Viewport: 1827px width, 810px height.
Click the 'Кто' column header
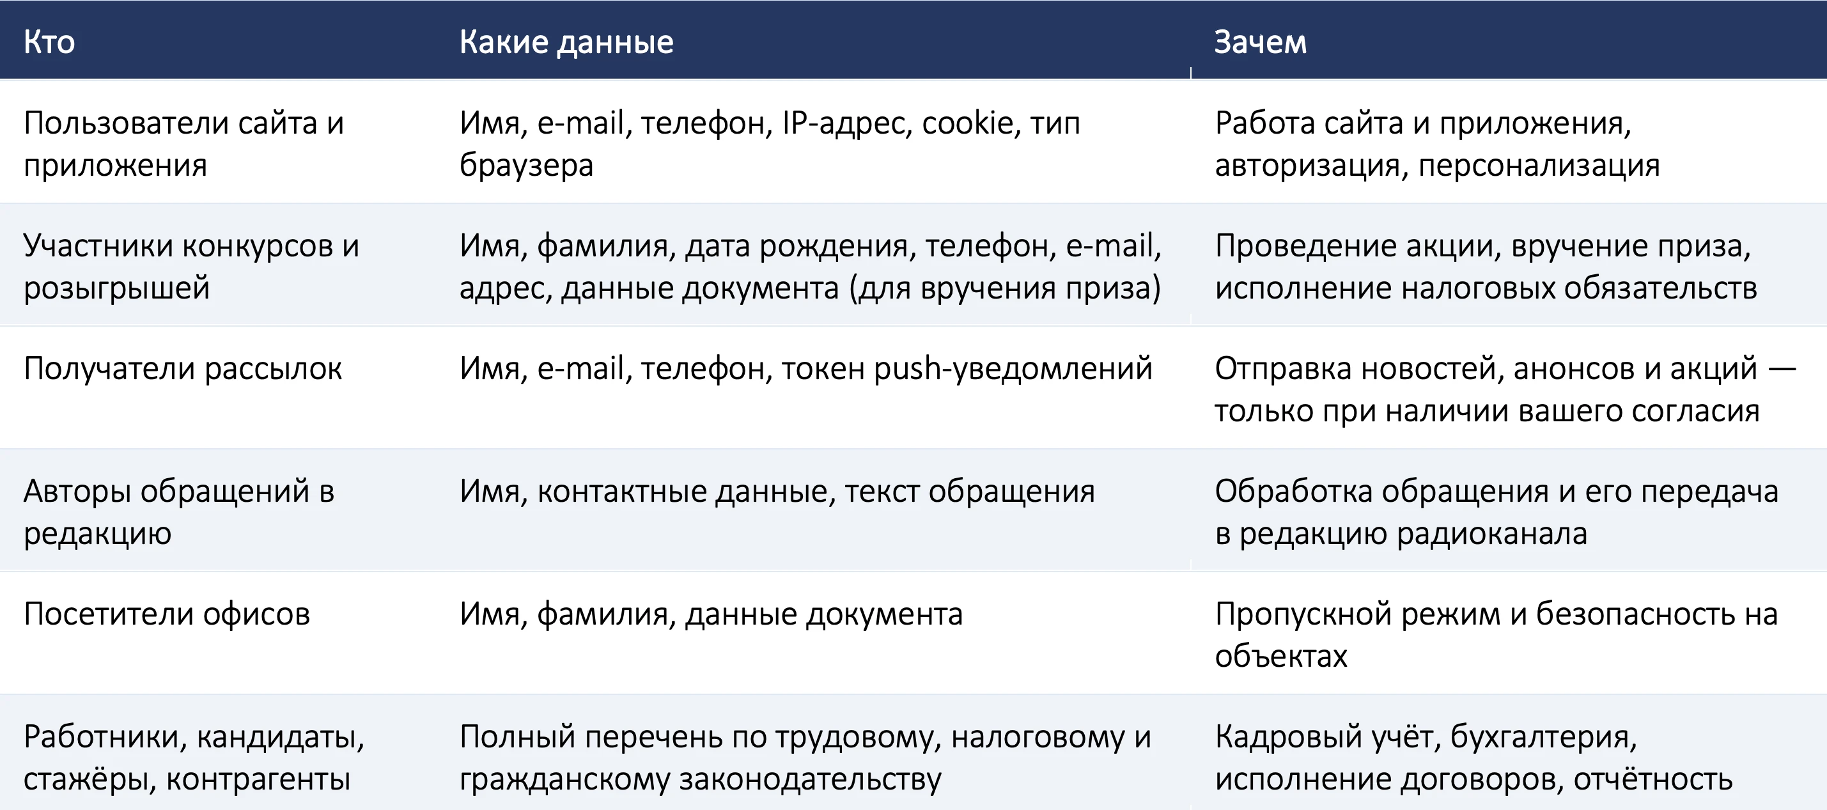click(218, 40)
